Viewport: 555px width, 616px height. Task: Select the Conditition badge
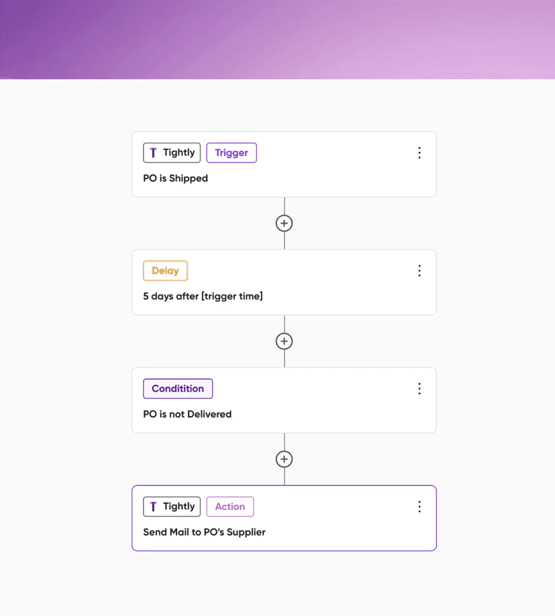click(x=178, y=389)
